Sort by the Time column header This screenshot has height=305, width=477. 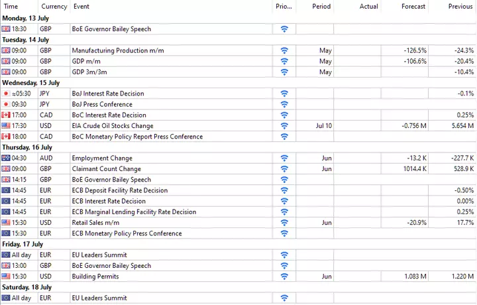point(11,7)
